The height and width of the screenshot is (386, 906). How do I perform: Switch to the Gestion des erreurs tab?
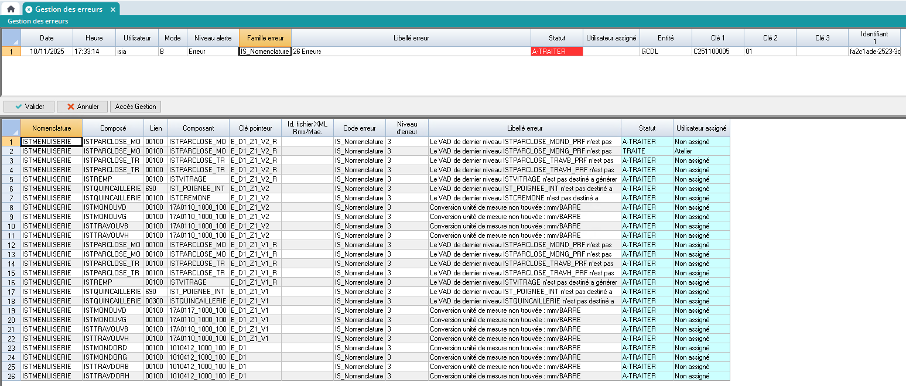pos(68,9)
